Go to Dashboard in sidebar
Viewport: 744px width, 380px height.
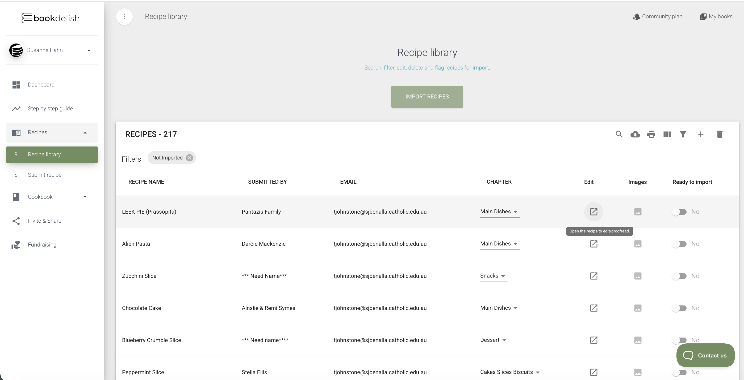tap(52, 85)
